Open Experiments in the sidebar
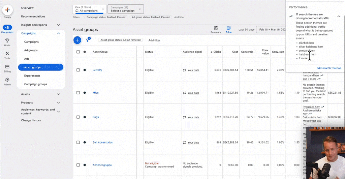Screen dimensions: 345x179 (x=32, y=76)
